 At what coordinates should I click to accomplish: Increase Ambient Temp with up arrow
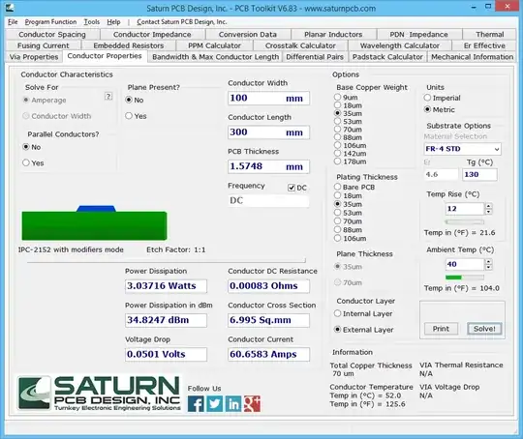coord(489,261)
